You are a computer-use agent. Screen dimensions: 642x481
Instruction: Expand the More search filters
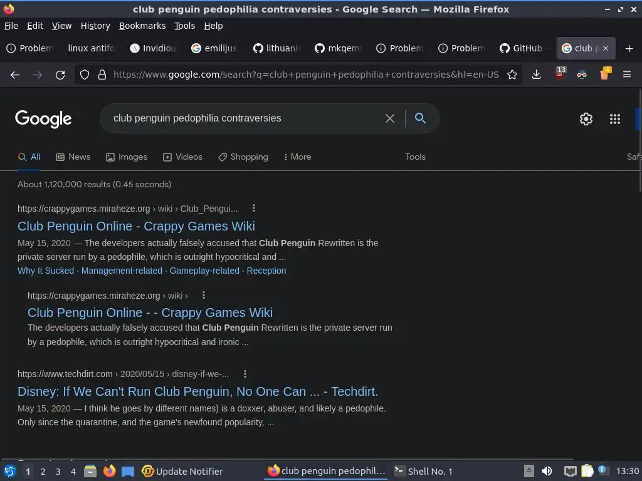tap(298, 157)
